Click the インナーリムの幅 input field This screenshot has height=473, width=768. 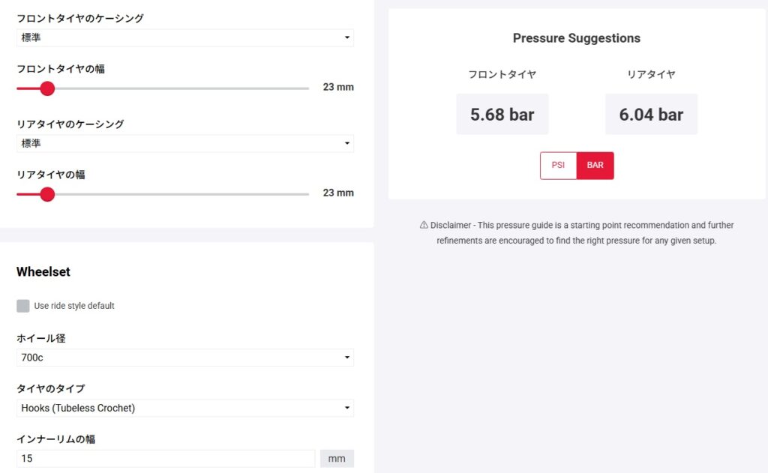(165, 458)
